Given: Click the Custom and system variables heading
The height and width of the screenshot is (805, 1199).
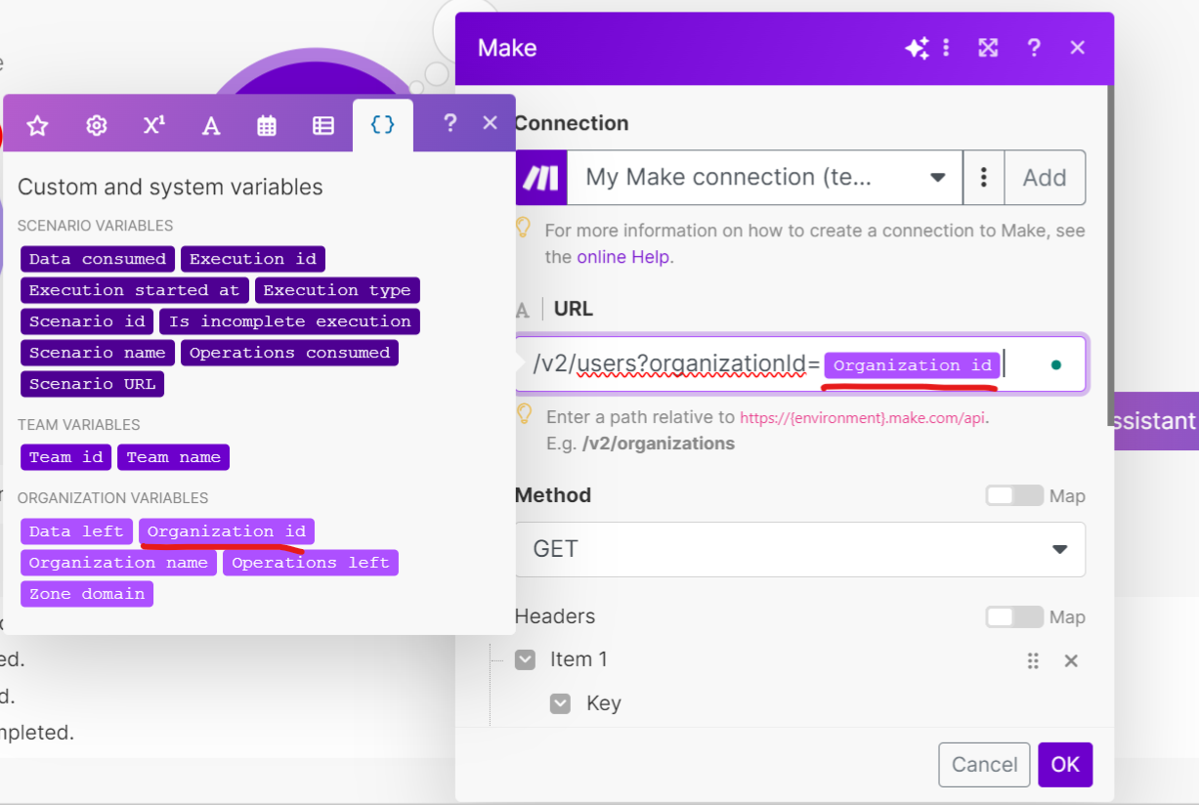Looking at the screenshot, I should point(170,187).
